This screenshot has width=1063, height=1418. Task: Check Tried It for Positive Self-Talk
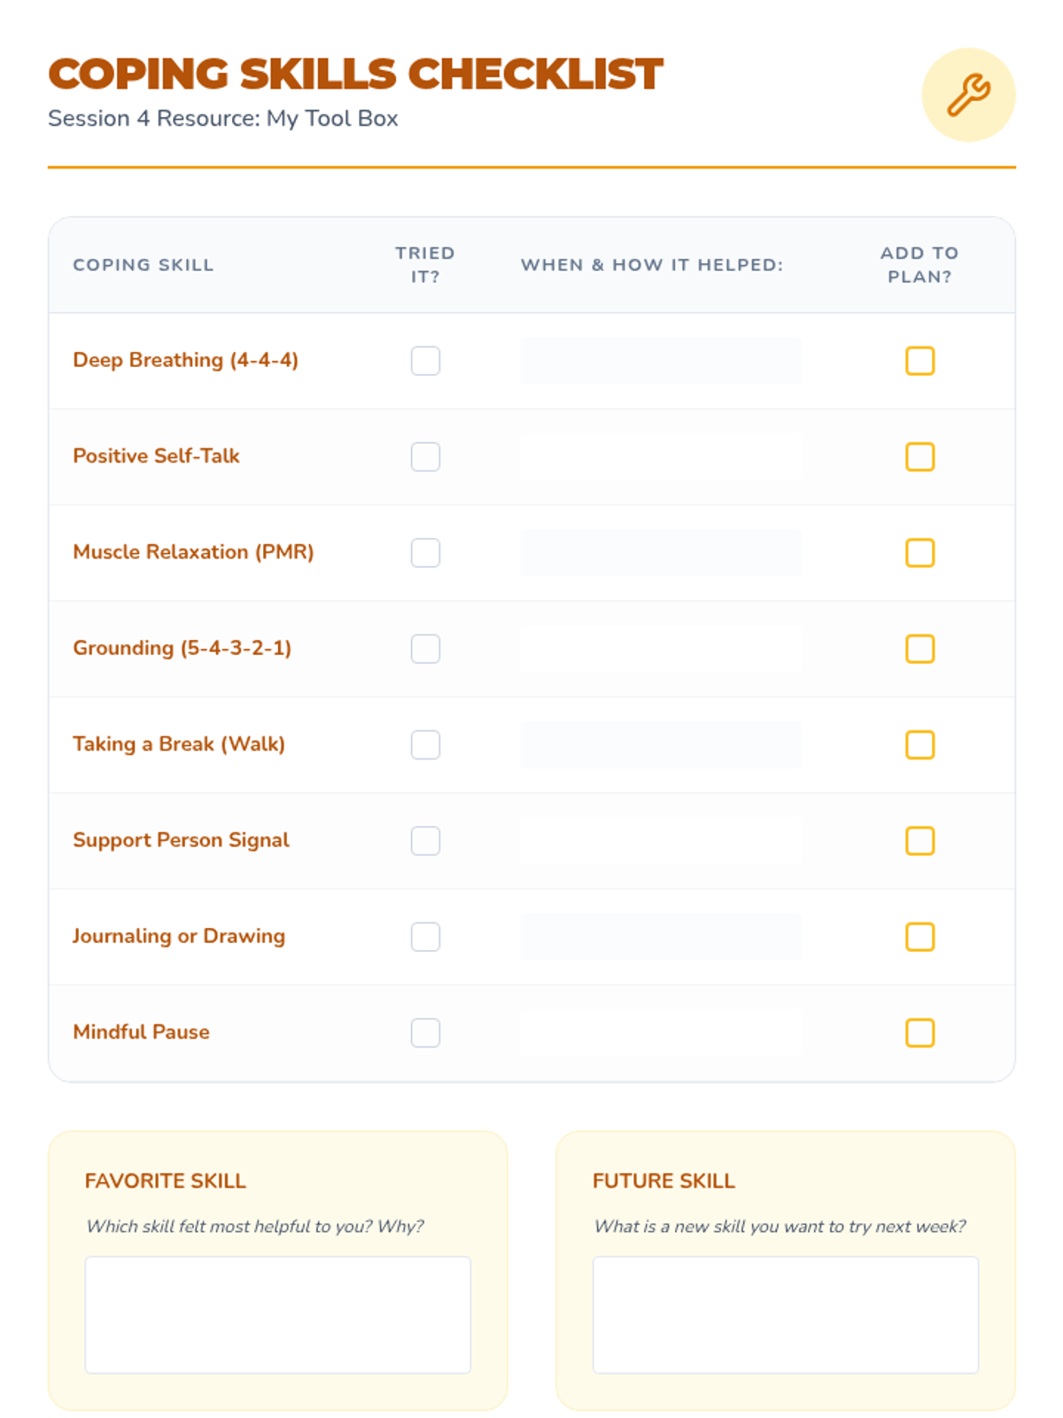pos(425,456)
